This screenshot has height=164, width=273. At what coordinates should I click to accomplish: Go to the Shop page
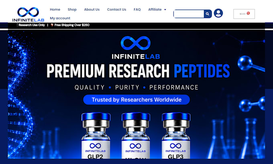72,10
